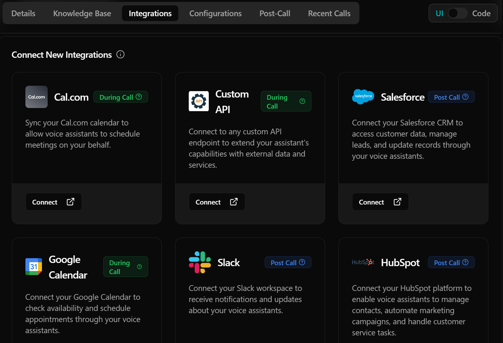Click help icon in HubSpot Post Call badge

click(466, 262)
